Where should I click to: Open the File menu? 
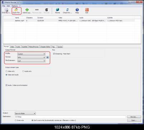pyautogui.click(x=4, y=6)
